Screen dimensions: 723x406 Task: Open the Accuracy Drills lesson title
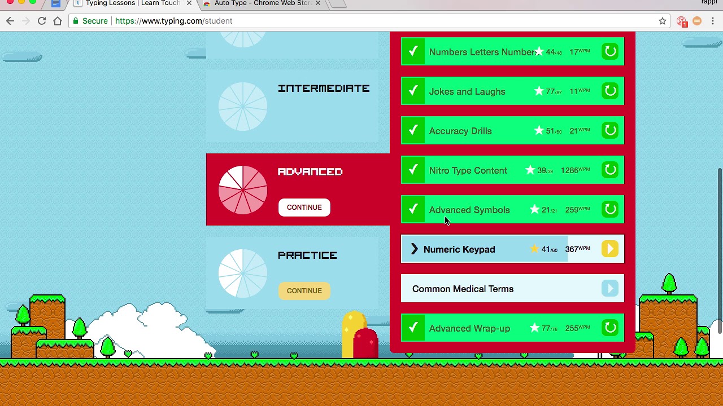tap(460, 131)
